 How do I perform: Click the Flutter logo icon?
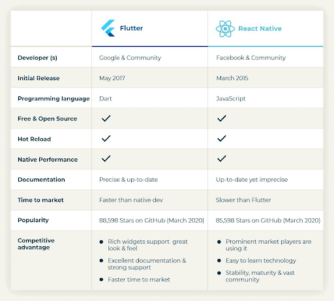108,28
